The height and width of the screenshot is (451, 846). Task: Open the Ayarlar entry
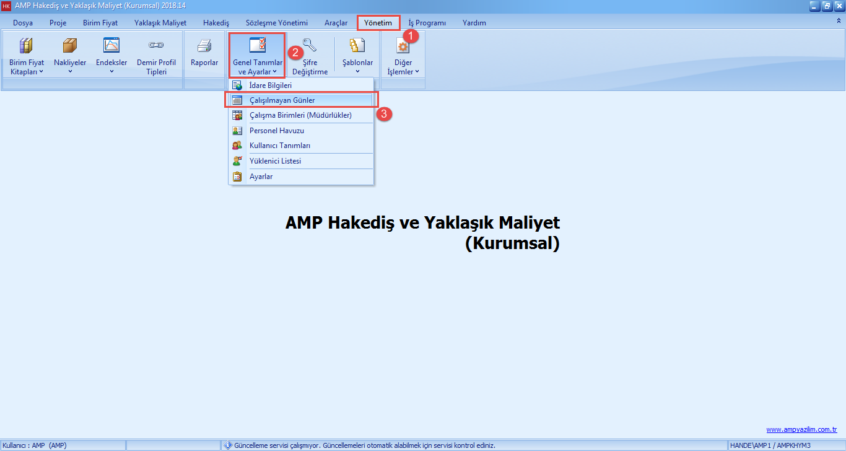(x=260, y=176)
